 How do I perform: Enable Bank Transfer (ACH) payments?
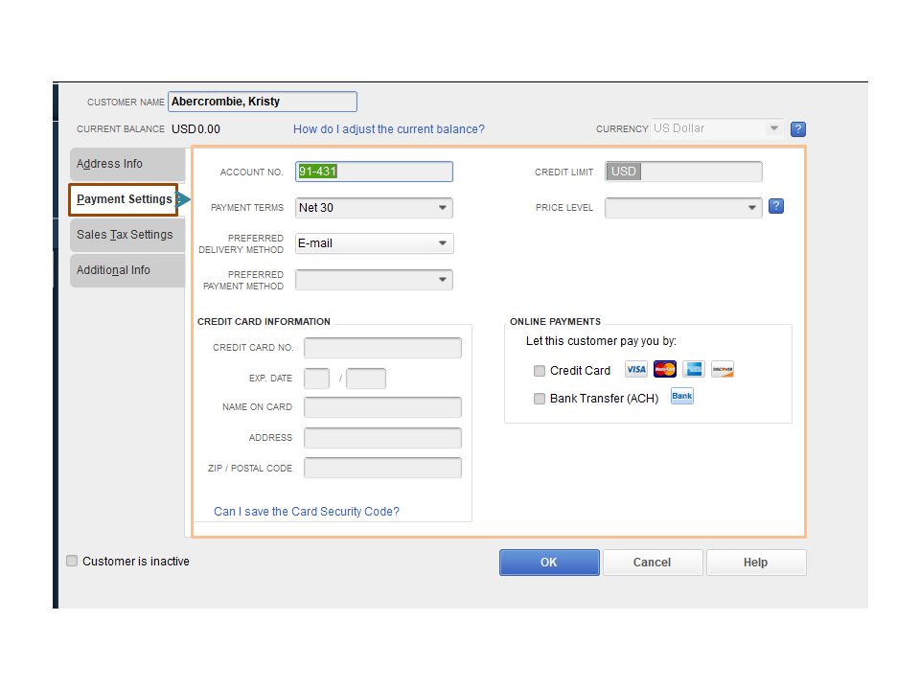point(540,399)
